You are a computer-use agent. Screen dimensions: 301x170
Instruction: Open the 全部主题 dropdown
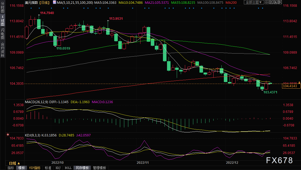point(254,2)
